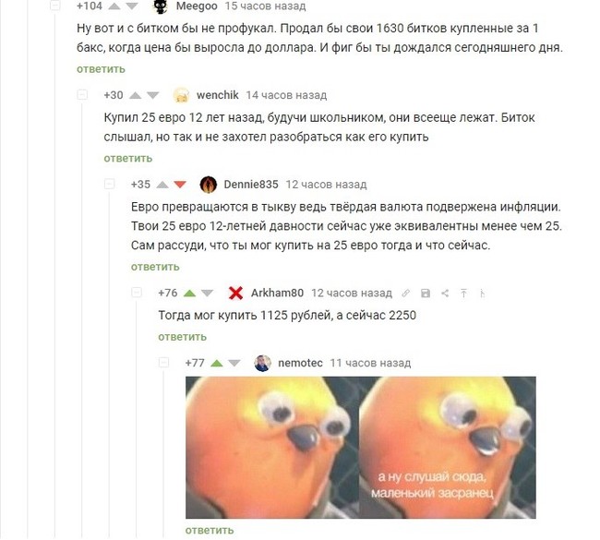
Task: Upvote the Dennie835 comment
Action: pos(162,185)
